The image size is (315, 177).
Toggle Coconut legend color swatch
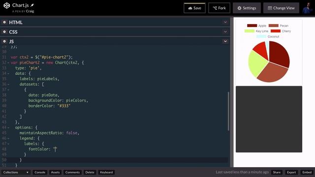(x=261, y=36)
